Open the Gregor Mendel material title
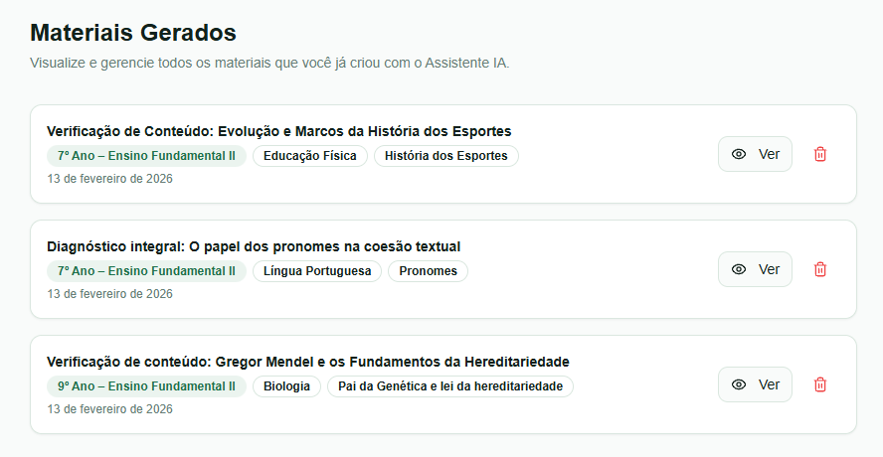 pos(307,362)
